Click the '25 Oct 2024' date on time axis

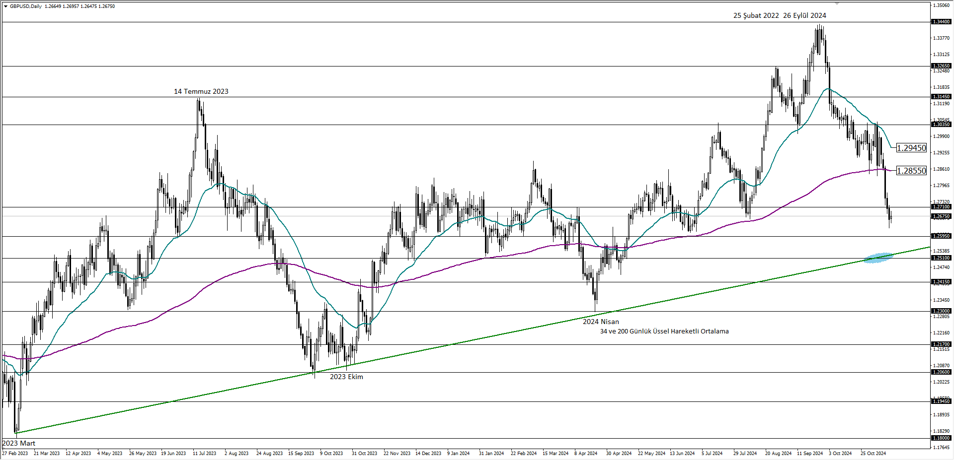(x=874, y=454)
